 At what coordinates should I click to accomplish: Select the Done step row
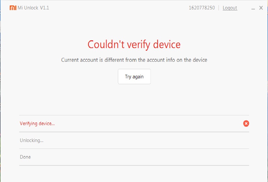(x=25, y=157)
